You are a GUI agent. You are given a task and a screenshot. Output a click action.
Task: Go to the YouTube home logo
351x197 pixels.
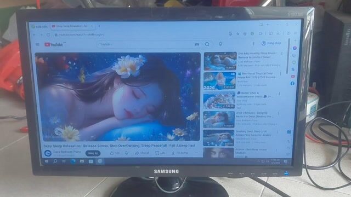click(54, 44)
